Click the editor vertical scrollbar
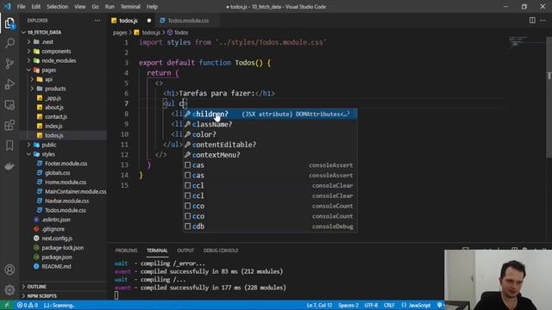 click(549, 96)
